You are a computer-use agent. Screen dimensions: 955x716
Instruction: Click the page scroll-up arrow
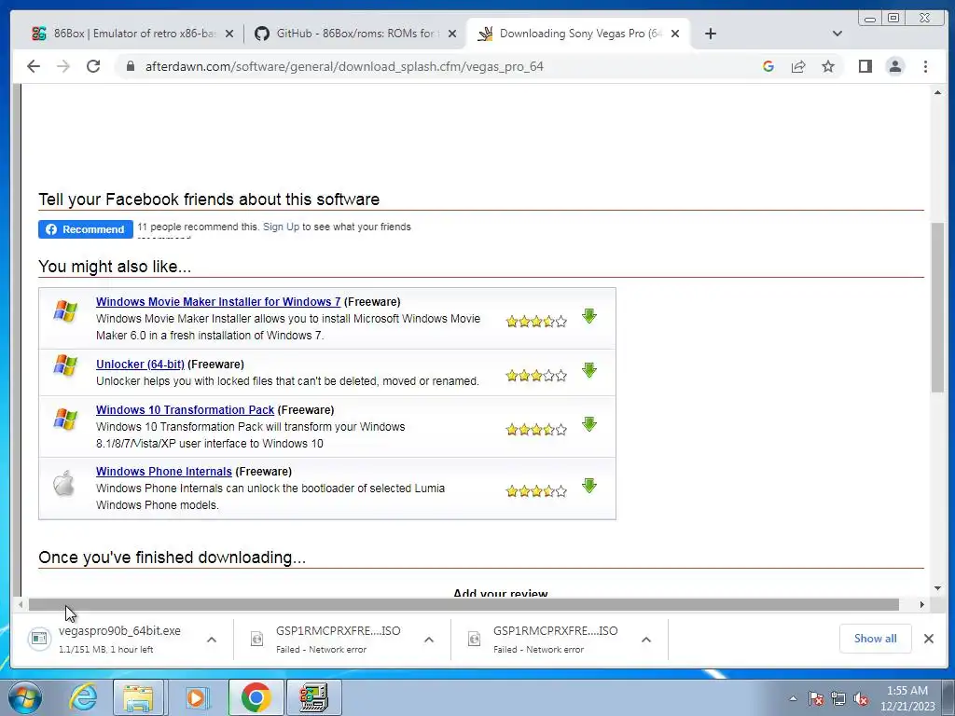937,92
